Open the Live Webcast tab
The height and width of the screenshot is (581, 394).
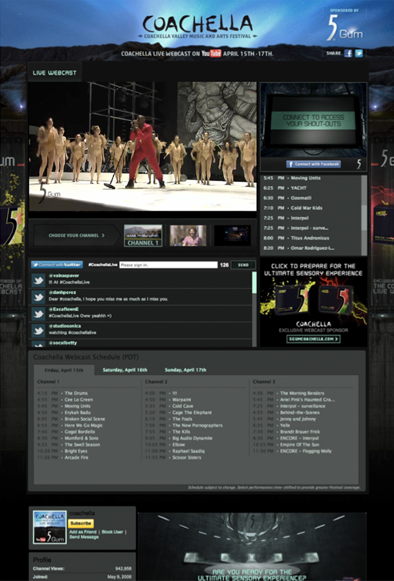[55, 72]
